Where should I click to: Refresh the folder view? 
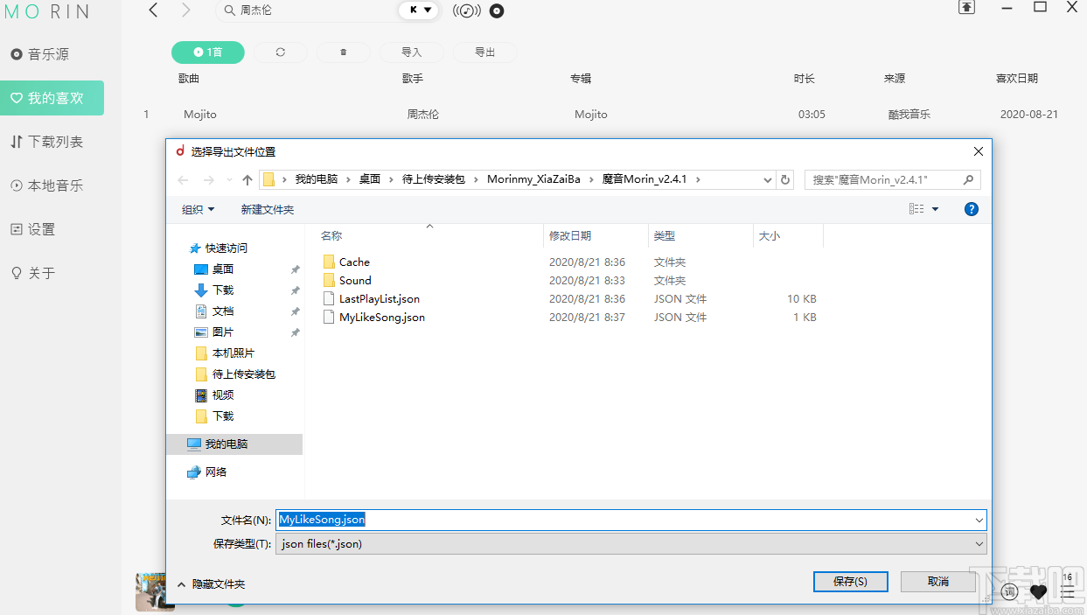point(785,180)
